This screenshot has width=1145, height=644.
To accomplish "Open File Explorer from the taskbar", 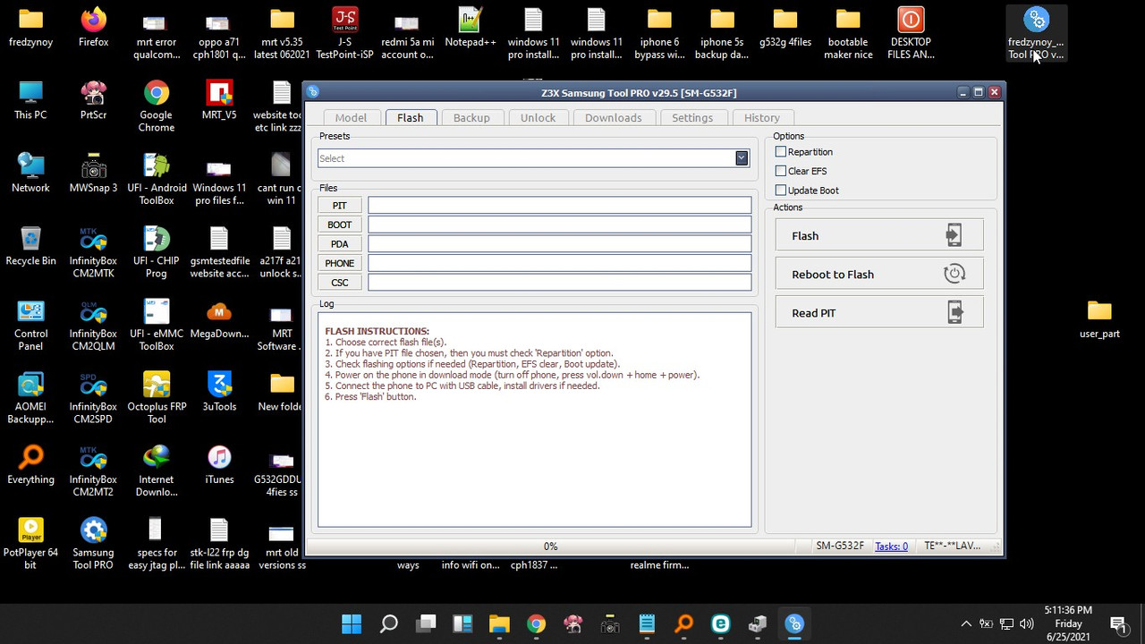I will pos(499,623).
